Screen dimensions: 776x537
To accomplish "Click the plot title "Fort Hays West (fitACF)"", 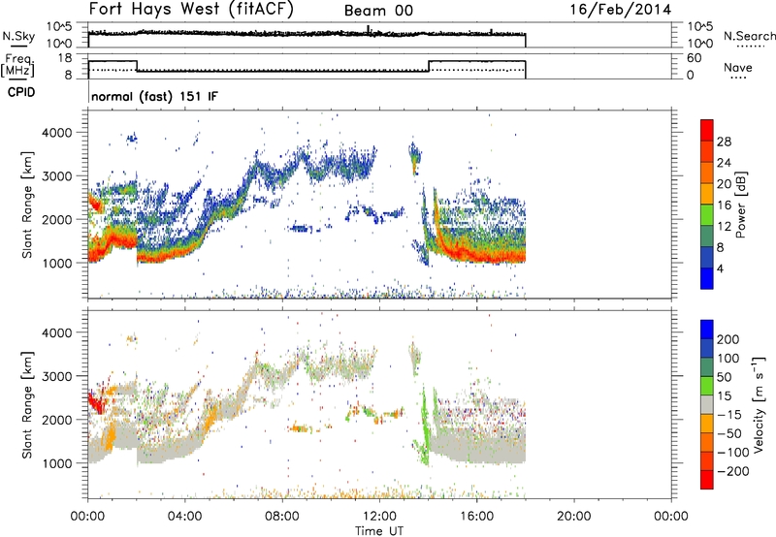I will point(191,10).
